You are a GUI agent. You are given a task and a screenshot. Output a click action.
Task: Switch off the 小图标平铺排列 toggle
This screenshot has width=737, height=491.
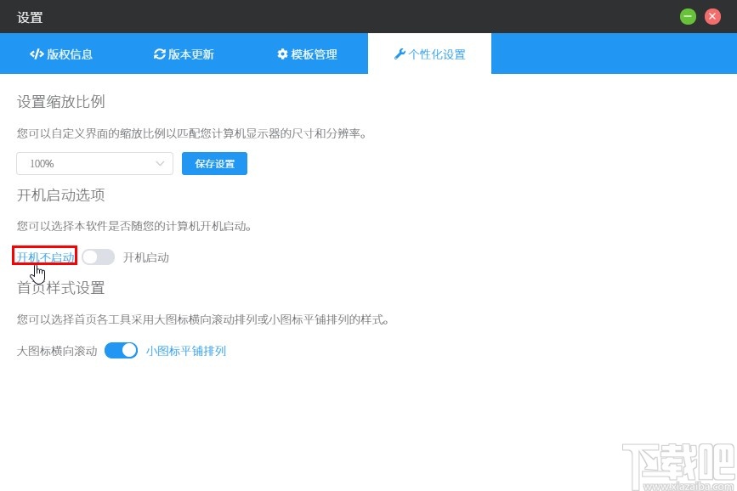(x=121, y=350)
